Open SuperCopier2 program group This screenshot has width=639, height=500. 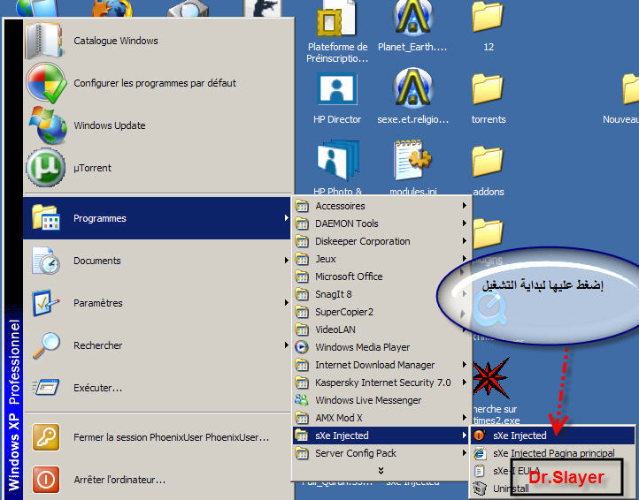click(382, 312)
